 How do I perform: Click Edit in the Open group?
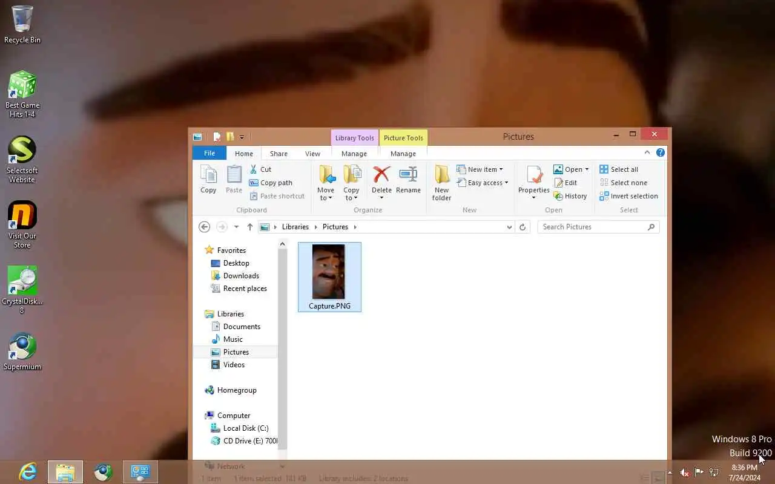(x=565, y=183)
